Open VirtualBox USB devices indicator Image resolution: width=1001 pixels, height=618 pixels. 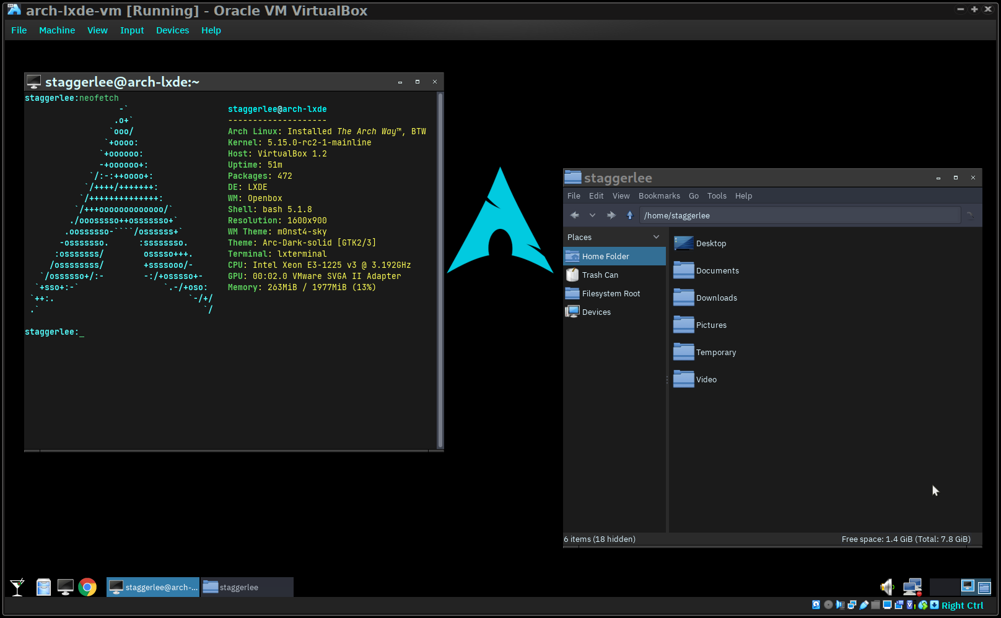point(863,605)
